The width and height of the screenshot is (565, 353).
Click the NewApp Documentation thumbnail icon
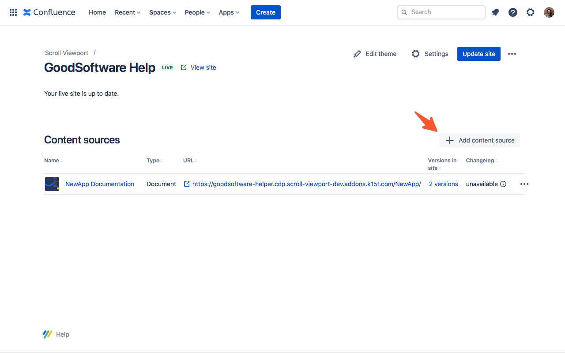point(52,184)
